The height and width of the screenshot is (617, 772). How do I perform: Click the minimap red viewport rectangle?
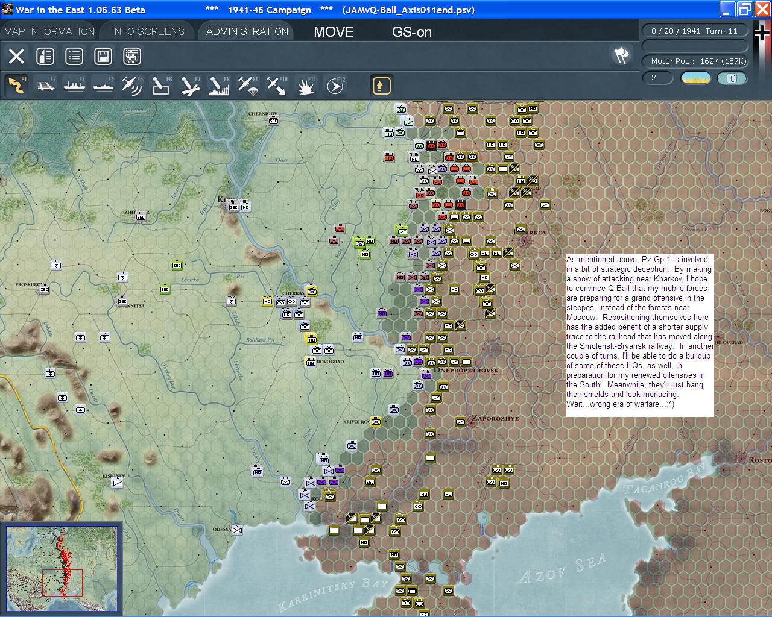(x=62, y=582)
